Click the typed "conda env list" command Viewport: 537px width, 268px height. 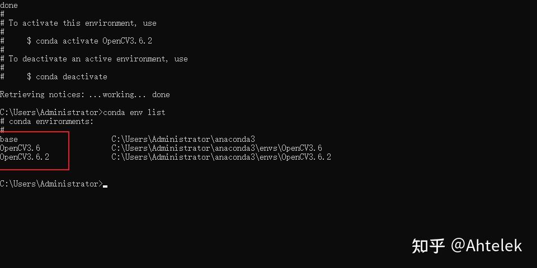134,112
